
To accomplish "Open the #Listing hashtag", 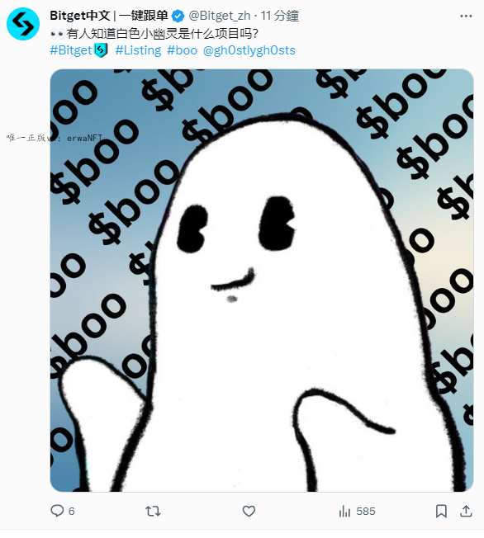I will pos(138,50).
